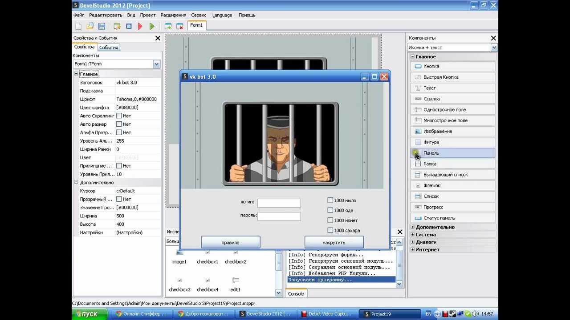Toggle the Авто размер property checkbox
This screenshot has height=320, width=570.
click(x=119, y=124)
